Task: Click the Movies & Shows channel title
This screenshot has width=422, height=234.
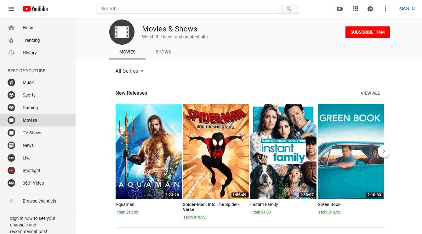Action: pyautogui.click(x=169, y=29)
